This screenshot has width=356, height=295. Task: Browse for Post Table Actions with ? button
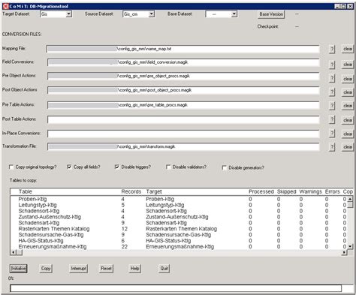(x=332, y=119)
